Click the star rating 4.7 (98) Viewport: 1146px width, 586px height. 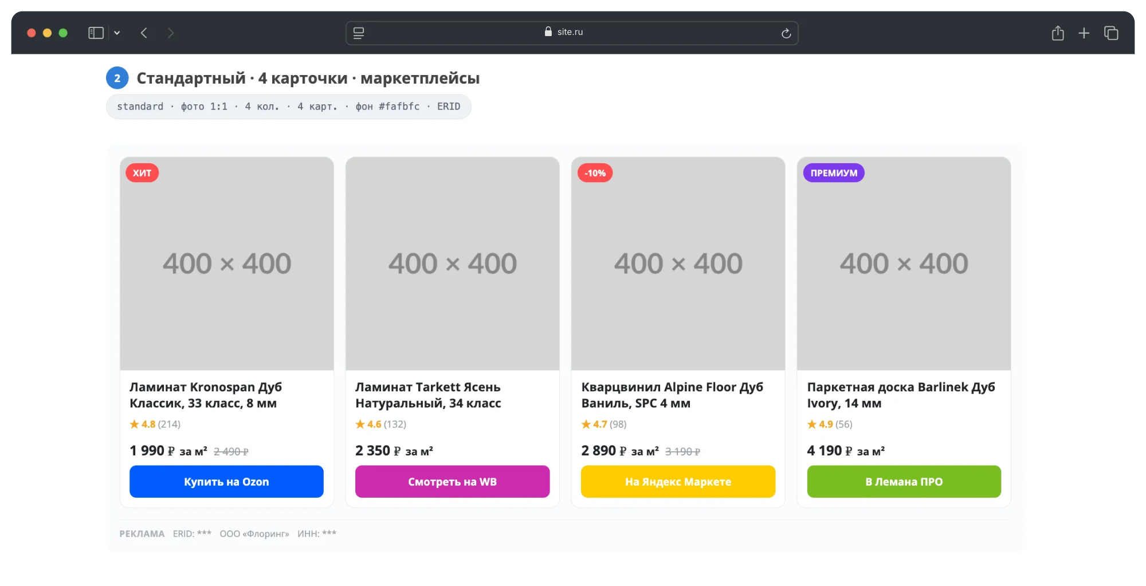pyautogui.click(x=604, y=424)
